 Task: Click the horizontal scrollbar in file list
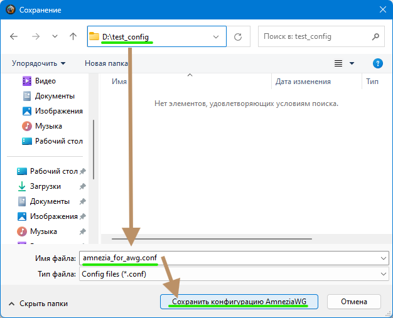point(212,238)
